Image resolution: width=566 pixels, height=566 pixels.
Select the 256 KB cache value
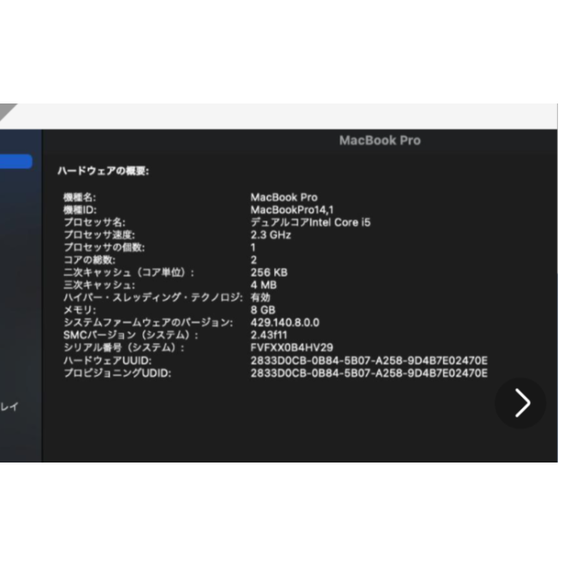[269, 272]
